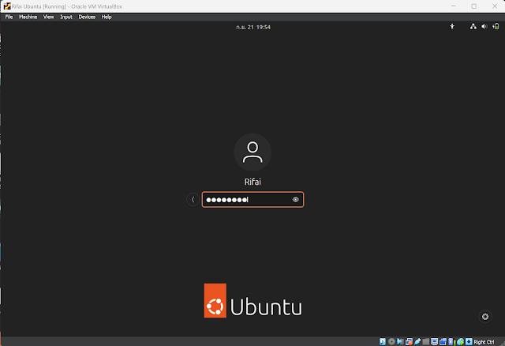Screen dimensions: 505x346
Task: Click the USB devices indicator
Action: [x=417, y=341]
